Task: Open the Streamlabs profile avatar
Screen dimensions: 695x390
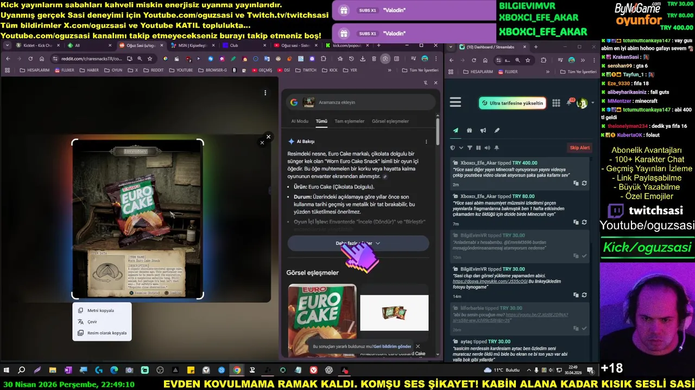Action: point(582,103)
